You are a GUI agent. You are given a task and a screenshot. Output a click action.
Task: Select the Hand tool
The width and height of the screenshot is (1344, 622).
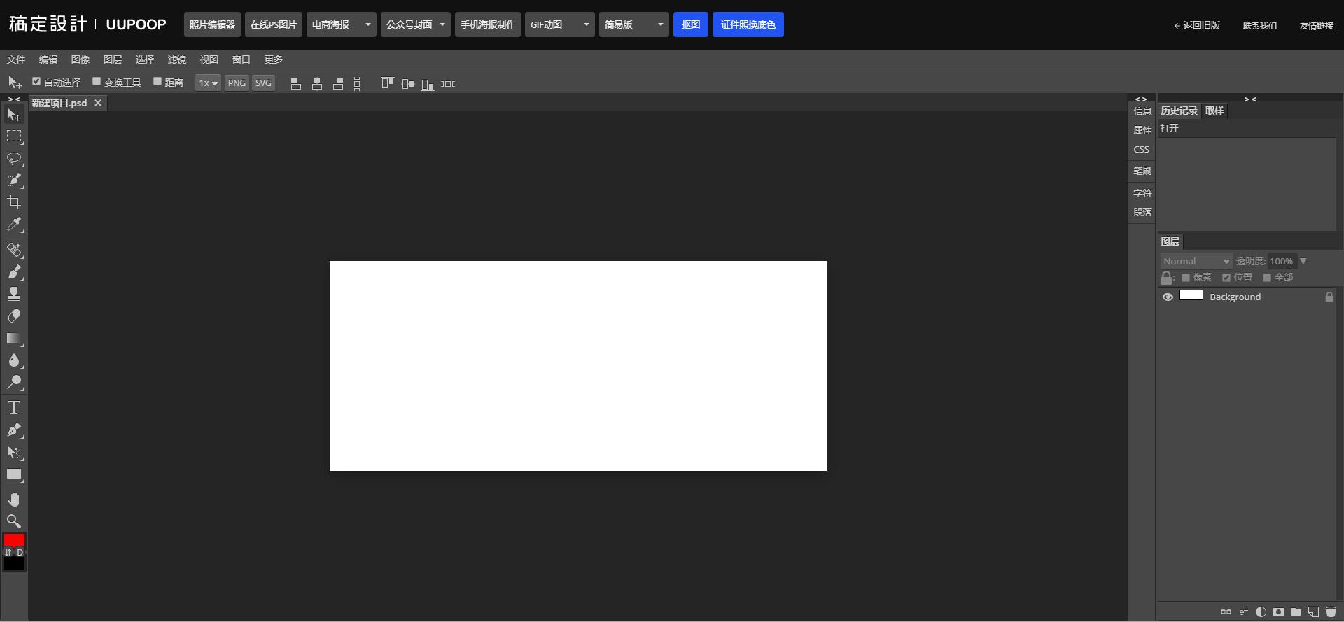click(x=14, y=500)
